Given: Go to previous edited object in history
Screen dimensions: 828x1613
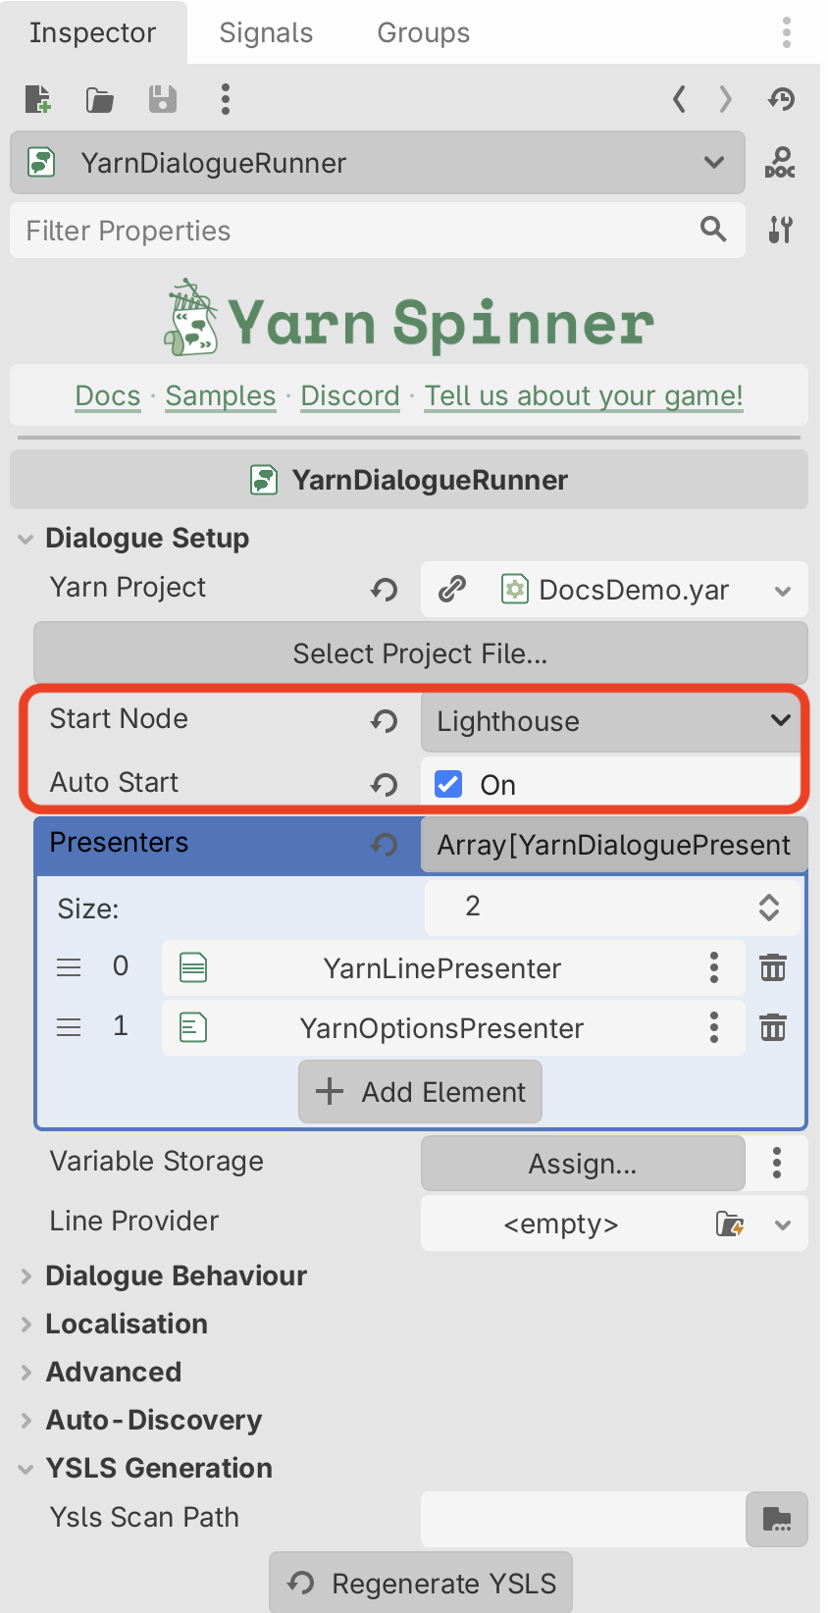Looking at the screenshot, I should pos(679,99).
